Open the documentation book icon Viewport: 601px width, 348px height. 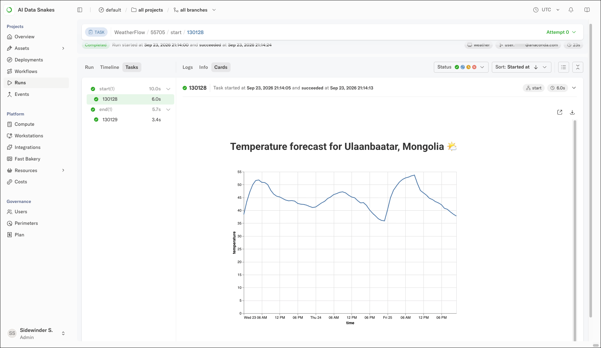click(587, 10)
